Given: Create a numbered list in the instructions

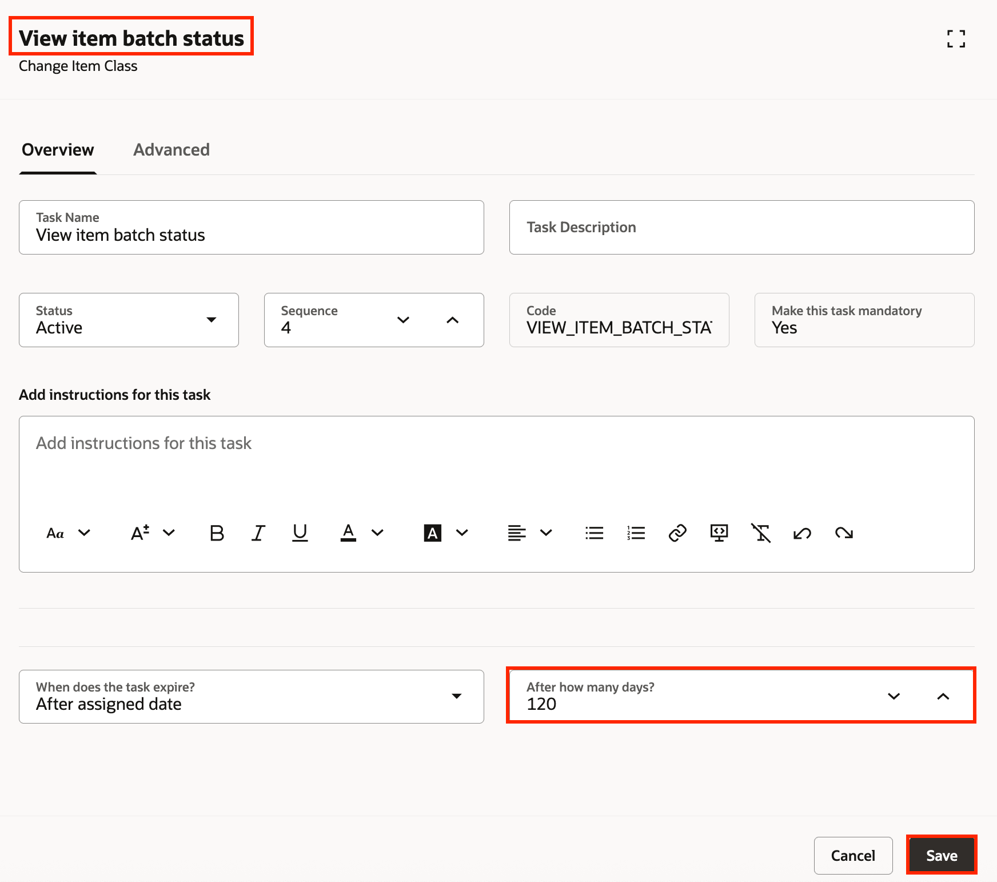Looking at the screenshot, I should click(x=636, y=533).
